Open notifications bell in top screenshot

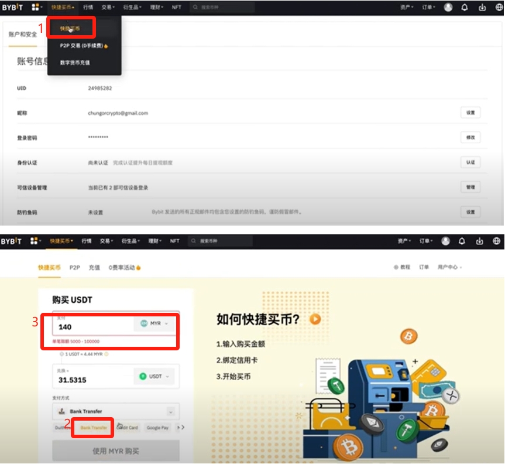465,7
